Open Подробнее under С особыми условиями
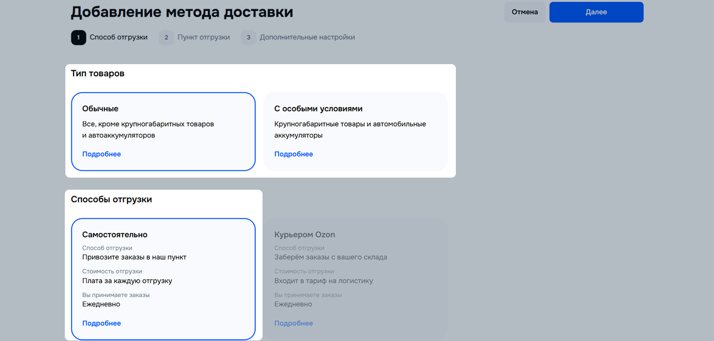Viewport: 714px width, 341px height. (x=294, y=154)
